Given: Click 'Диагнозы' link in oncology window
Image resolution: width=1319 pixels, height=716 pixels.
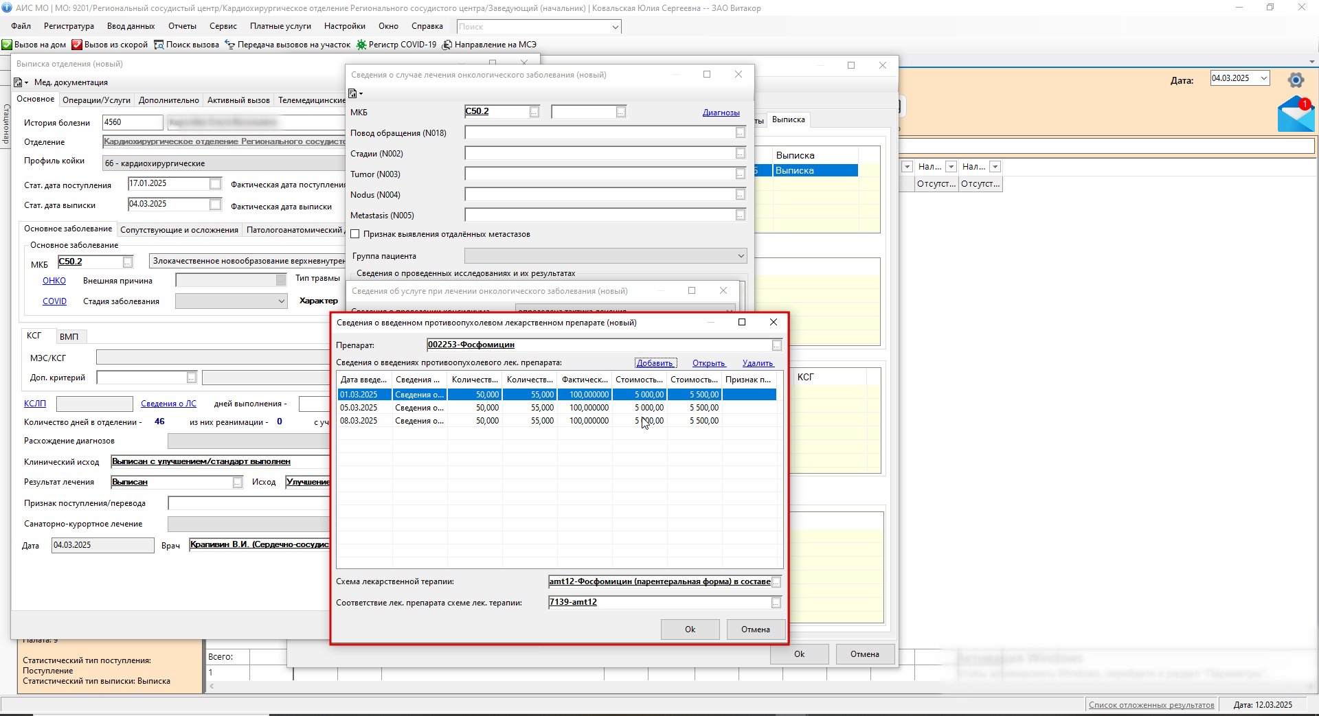Looking at the screenshot, I should (721, 113).
